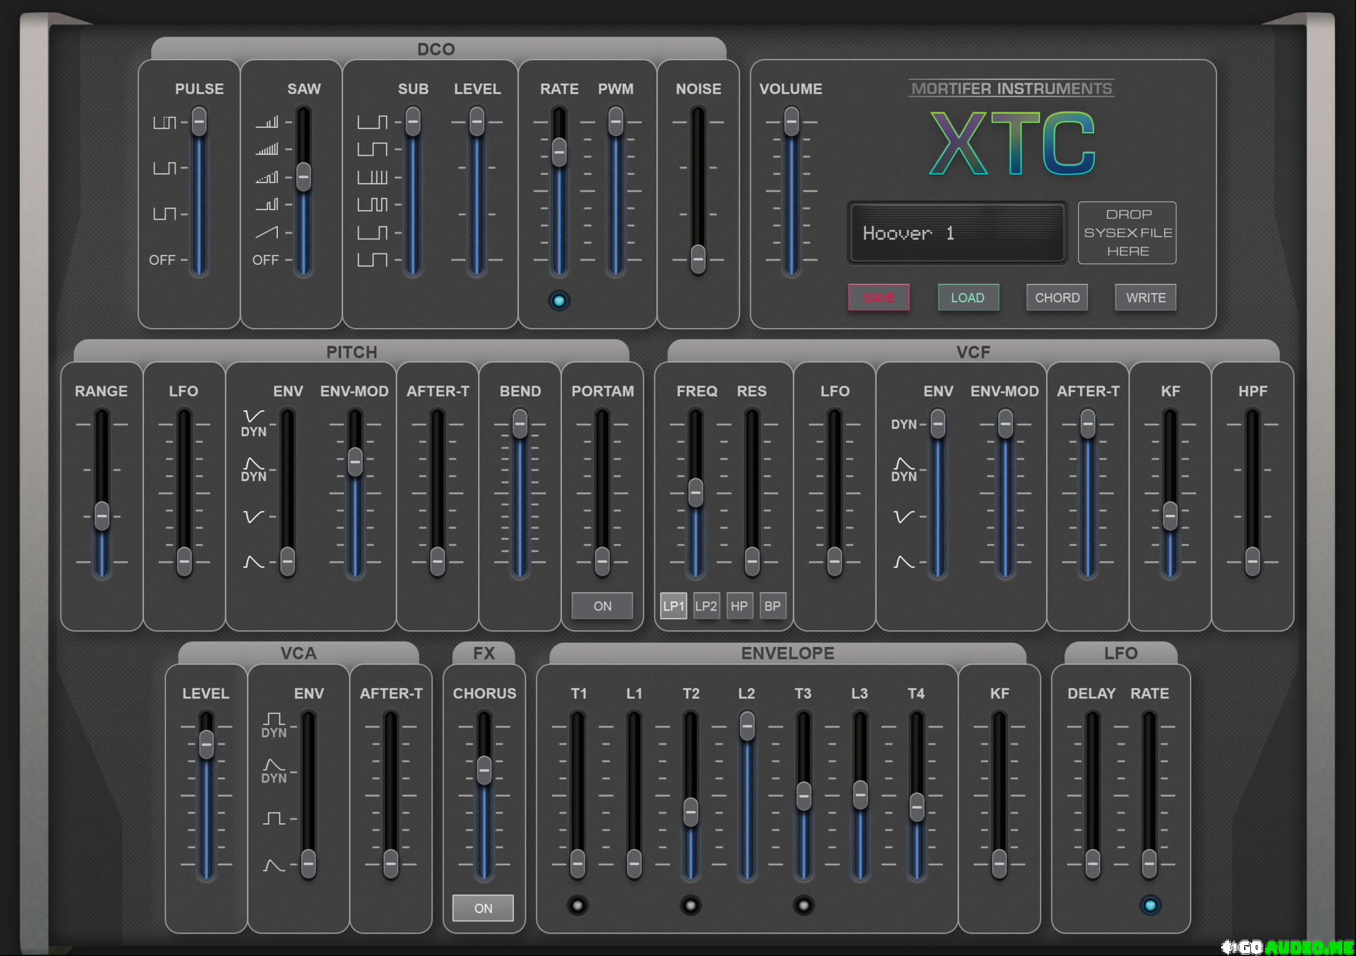Click the PULSE widest square-wave icon
The width and height of the screenshot is (1356, 956).
coord(164,213)
